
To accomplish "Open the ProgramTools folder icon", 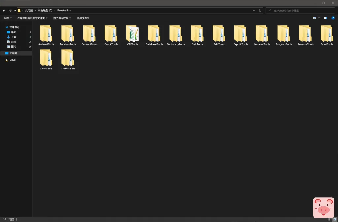I will (284, 33).
